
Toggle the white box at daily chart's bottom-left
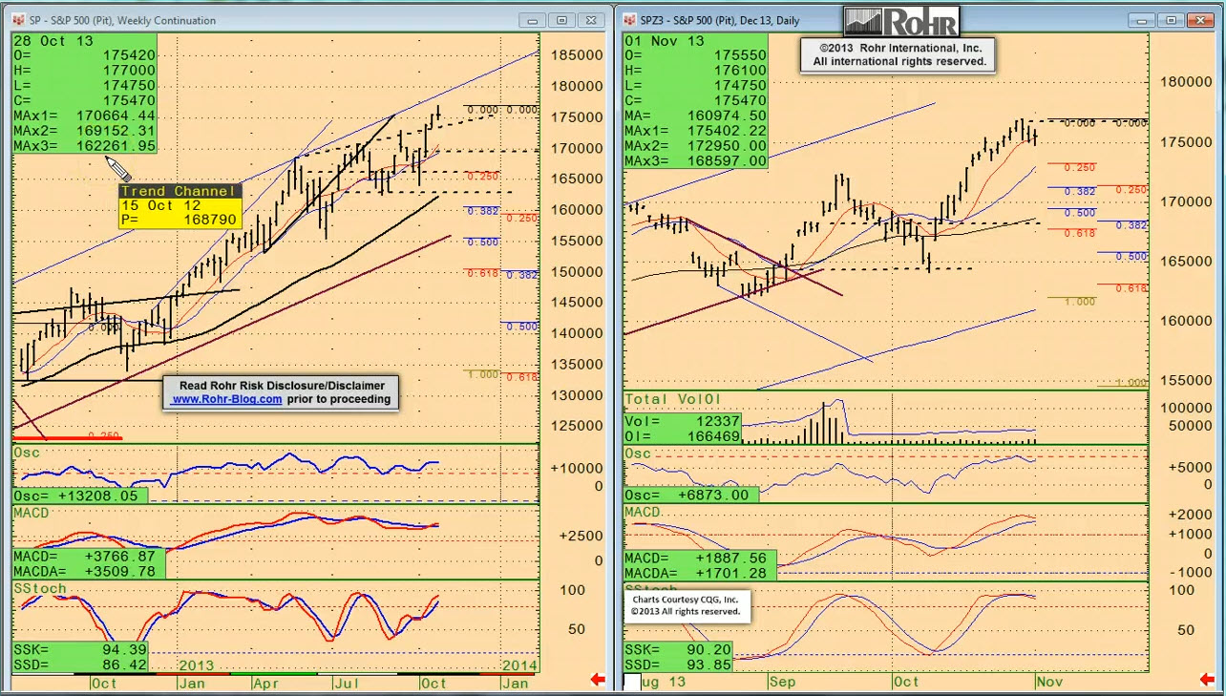(632, 682)
